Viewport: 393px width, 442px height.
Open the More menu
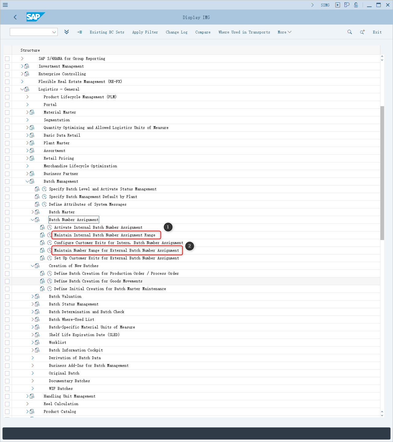point(285,32)
